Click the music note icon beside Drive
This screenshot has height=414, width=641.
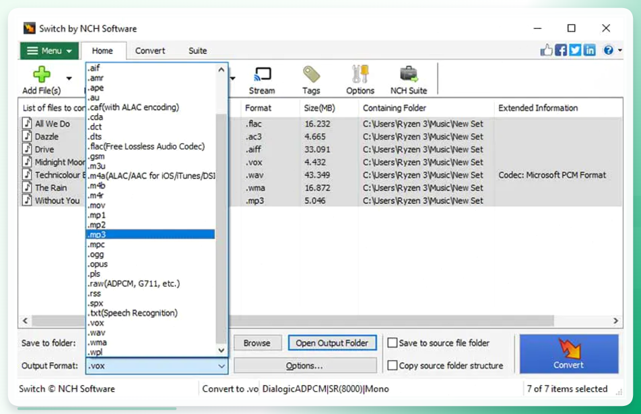[x=27, y=149]
